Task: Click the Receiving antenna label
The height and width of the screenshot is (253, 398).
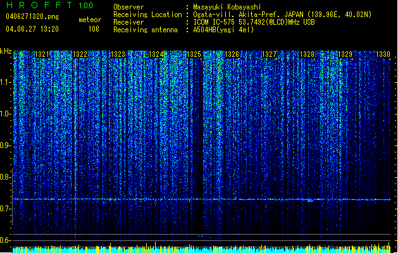Action: click(x=146, y=30)
